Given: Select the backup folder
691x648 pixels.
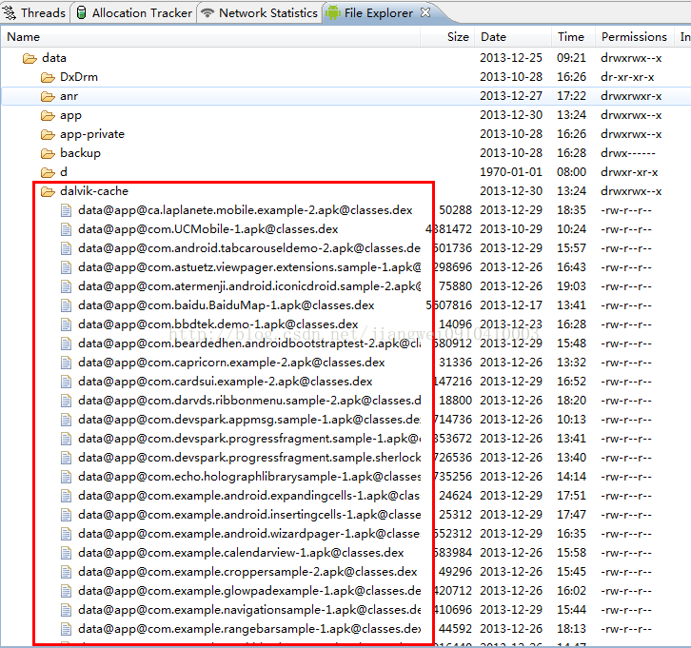Looking at the screenshot, I should (x=80, y=153).
